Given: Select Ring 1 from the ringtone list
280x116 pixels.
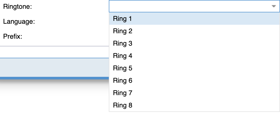Looking at the screenshot, I should pyautogui.click(x=122, y=19).
